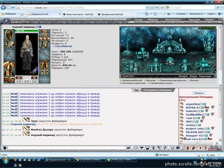Click the Вокзал location link
This screenshot has width=224, height=168.
(195, 80)
